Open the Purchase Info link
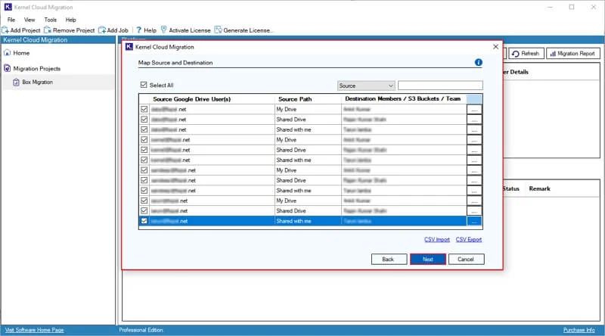 [579, 330]
